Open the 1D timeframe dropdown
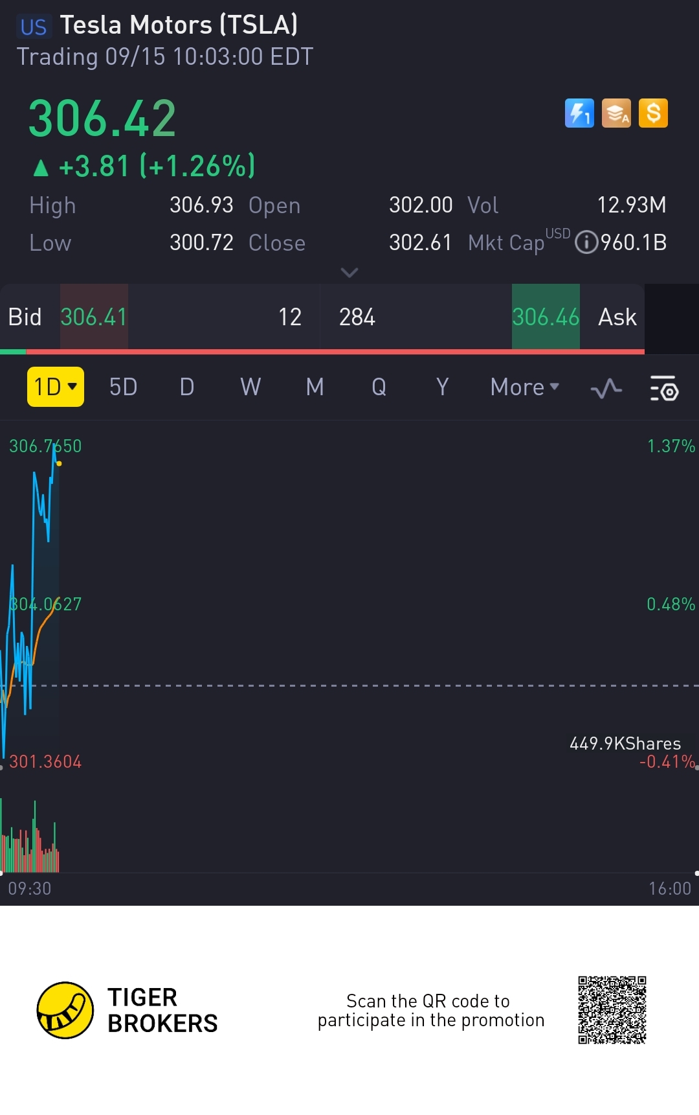This screenshot has width=699, height=1115. (56, 387)
